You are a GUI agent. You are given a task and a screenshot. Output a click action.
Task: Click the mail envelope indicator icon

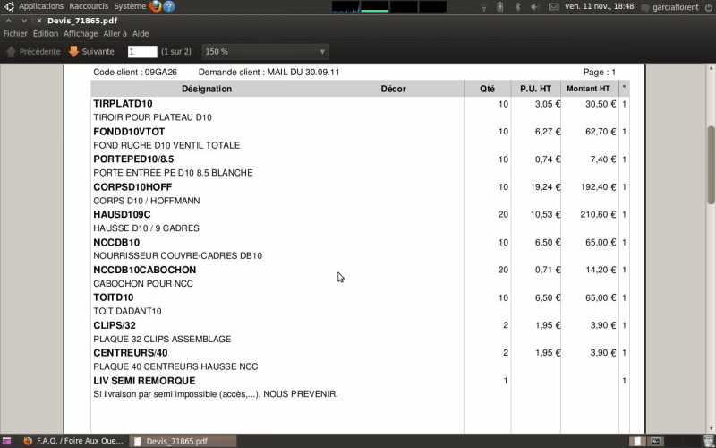tap(554, 6)
